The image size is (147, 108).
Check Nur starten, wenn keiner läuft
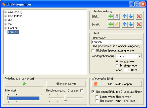click(97, 101)
